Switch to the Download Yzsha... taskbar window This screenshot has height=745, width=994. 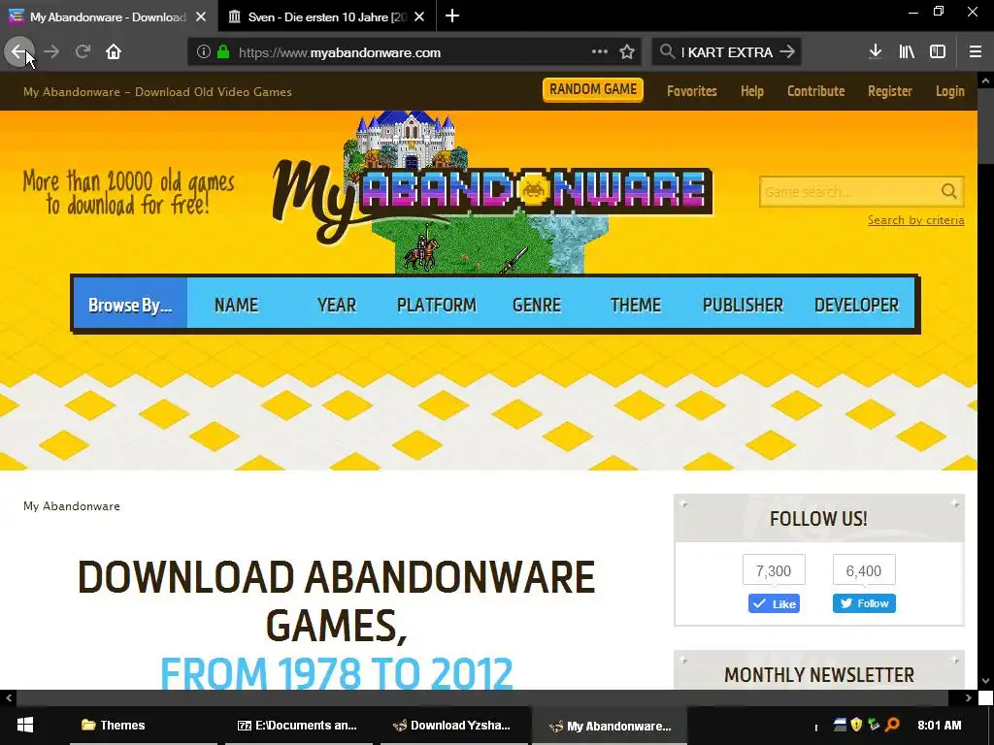(x=453, y=726)
